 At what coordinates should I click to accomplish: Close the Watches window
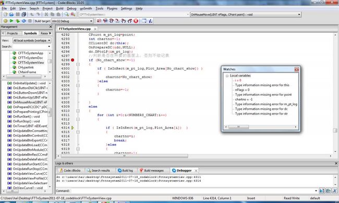(296, 69)
